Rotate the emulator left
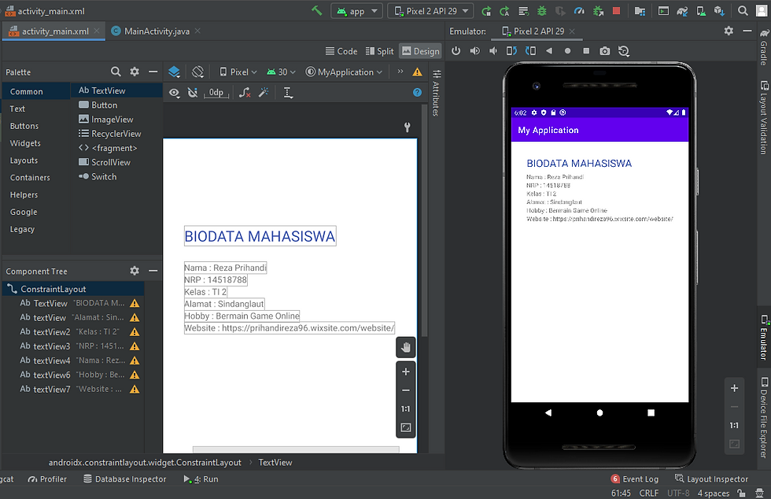The height and width of the screenshot is (499, 771). pos(512,50)
